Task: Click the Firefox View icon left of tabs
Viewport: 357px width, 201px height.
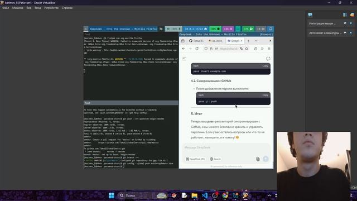Action: [183, 41]
